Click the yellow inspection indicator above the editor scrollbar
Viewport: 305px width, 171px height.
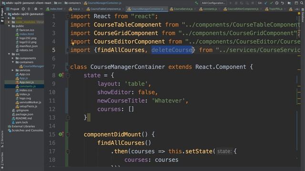tap(299, 14)
